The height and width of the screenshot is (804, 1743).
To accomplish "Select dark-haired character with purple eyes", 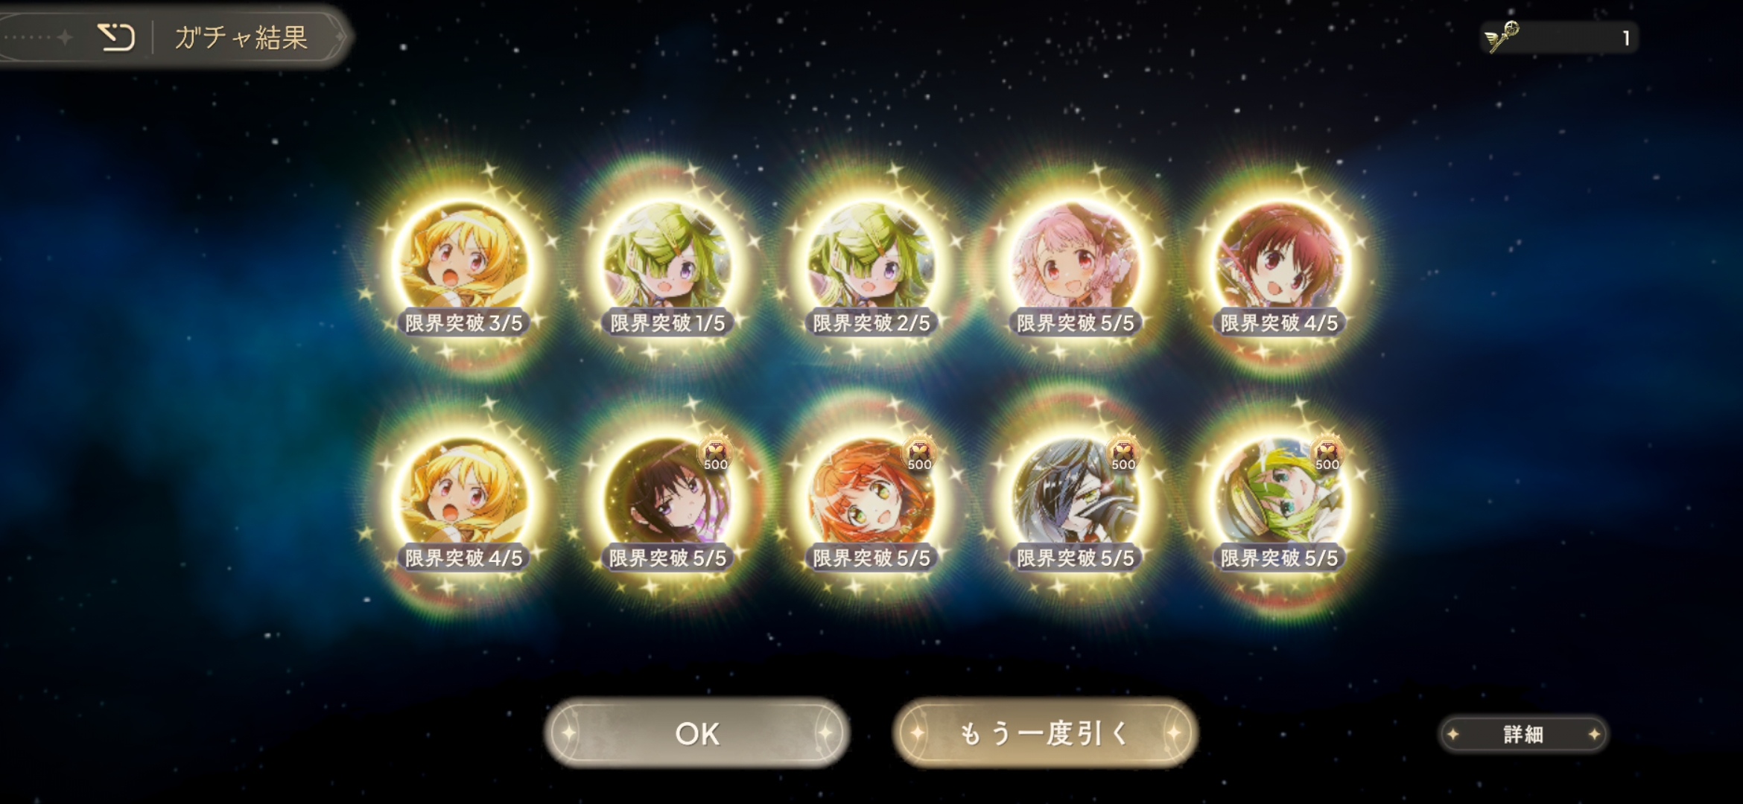I will tap(667, 500).
